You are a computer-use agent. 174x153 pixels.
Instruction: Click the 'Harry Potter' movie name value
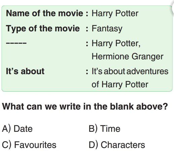(115, 13)
